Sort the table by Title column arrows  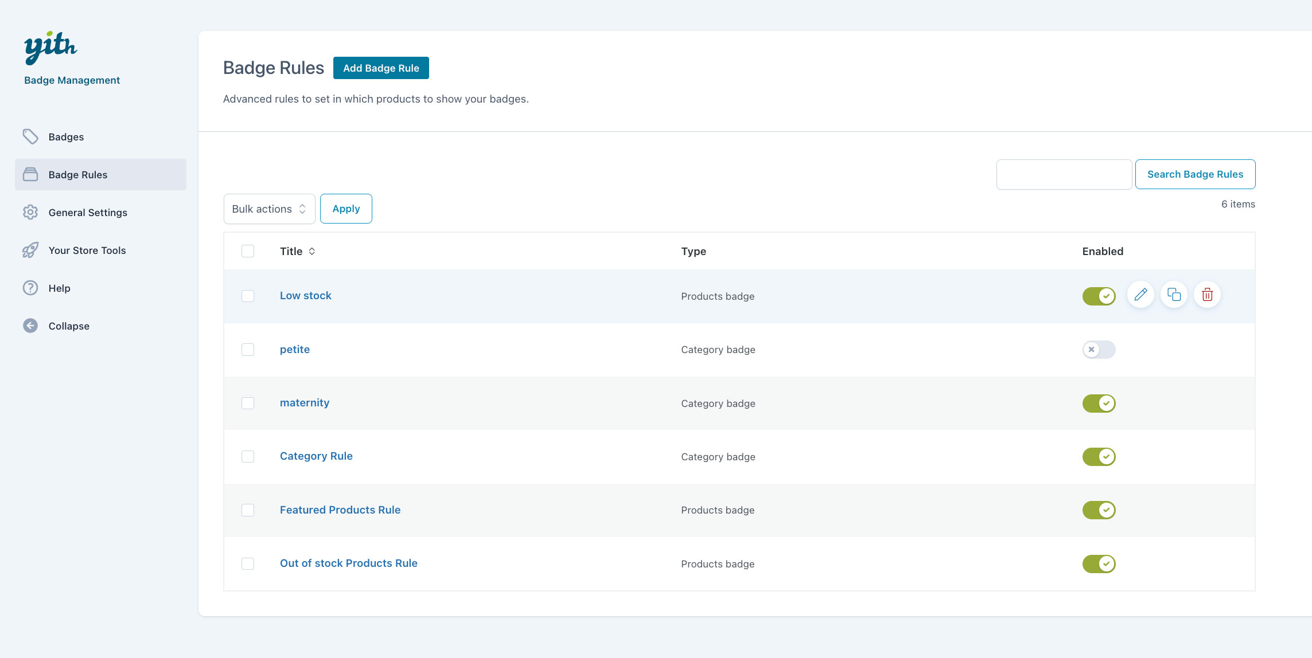(312, 251)
